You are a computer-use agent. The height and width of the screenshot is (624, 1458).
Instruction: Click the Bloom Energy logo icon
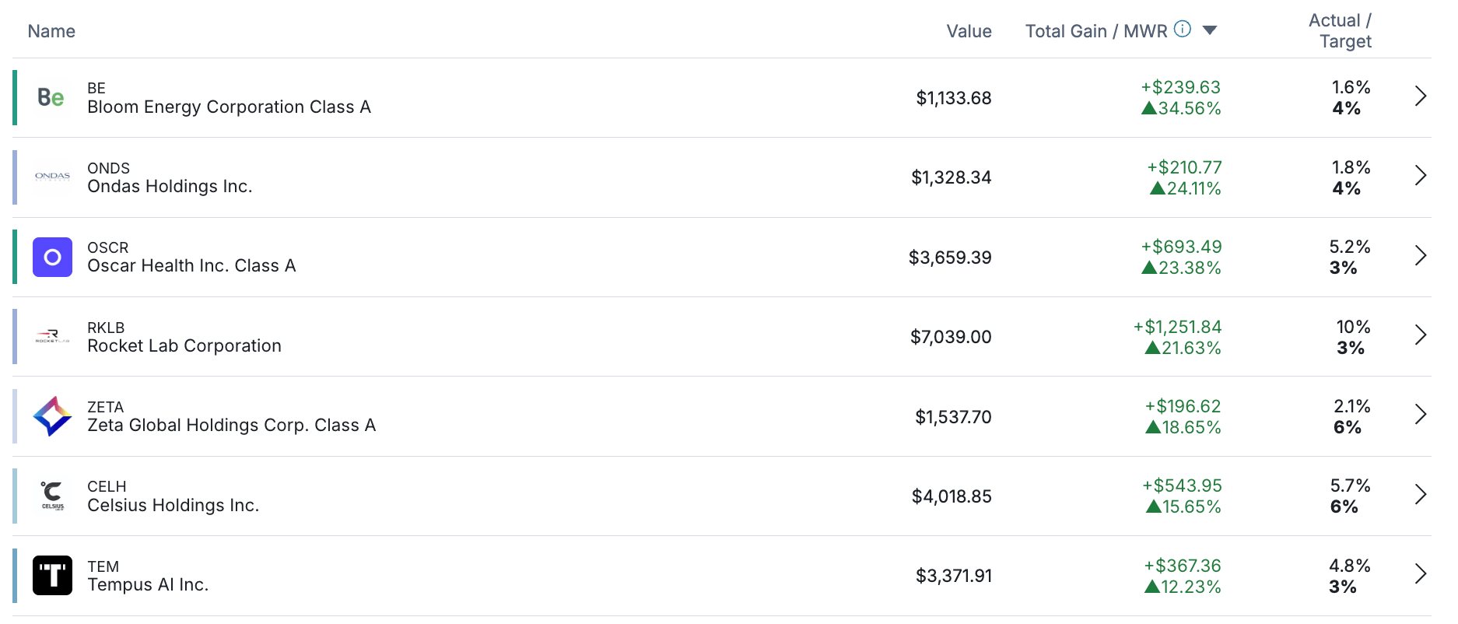tap(52, 97)
